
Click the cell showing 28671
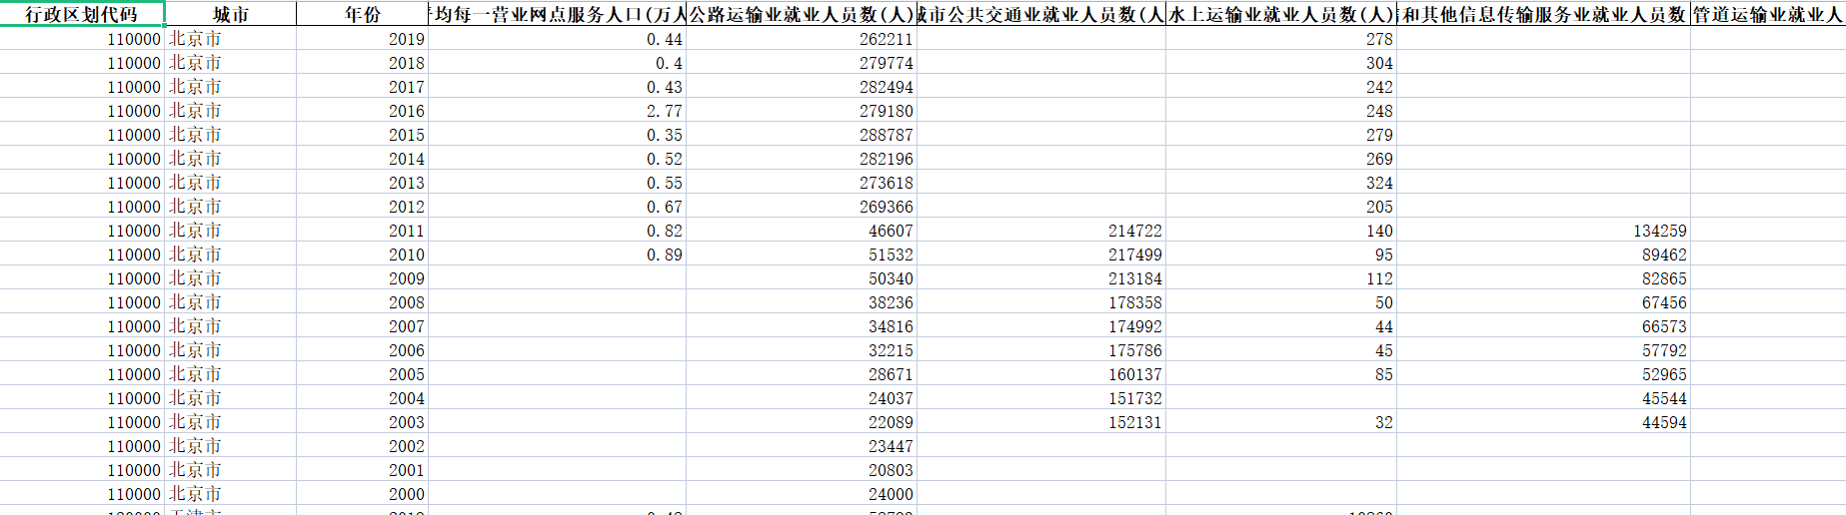click(802, 374)
